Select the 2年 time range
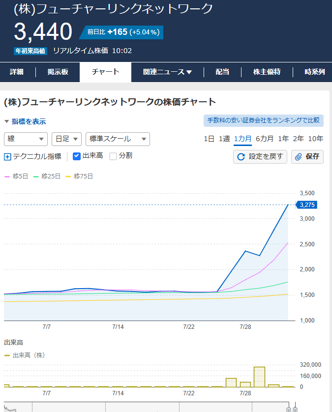This screenshot has height=412, width=332. (299, 139)
